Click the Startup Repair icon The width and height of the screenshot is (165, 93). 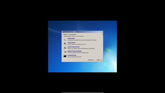65,39
